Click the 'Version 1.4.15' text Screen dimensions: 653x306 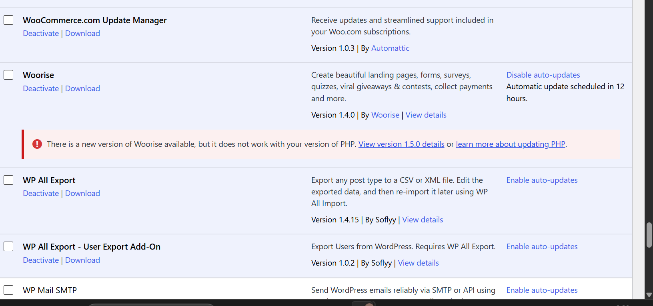click(x=335, y=220)
